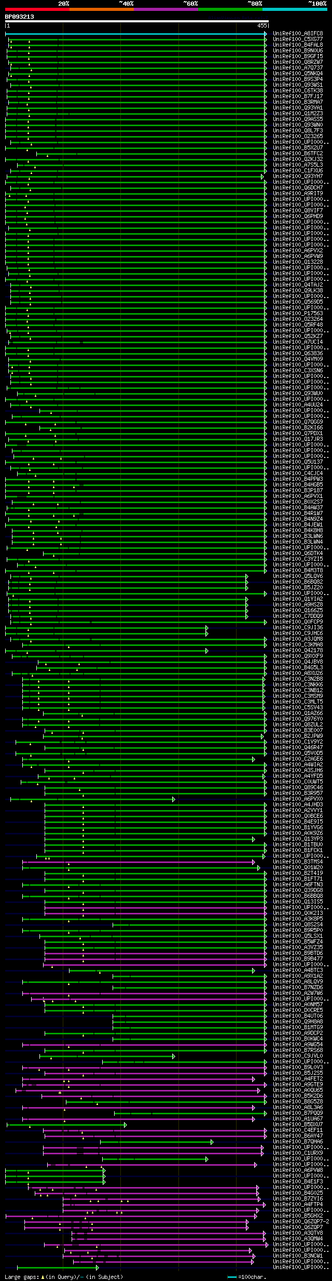Select the UniRef100_C9JI36 label
The width and height of the screenshot is (332, 1281).
click(x=298, y=628)
